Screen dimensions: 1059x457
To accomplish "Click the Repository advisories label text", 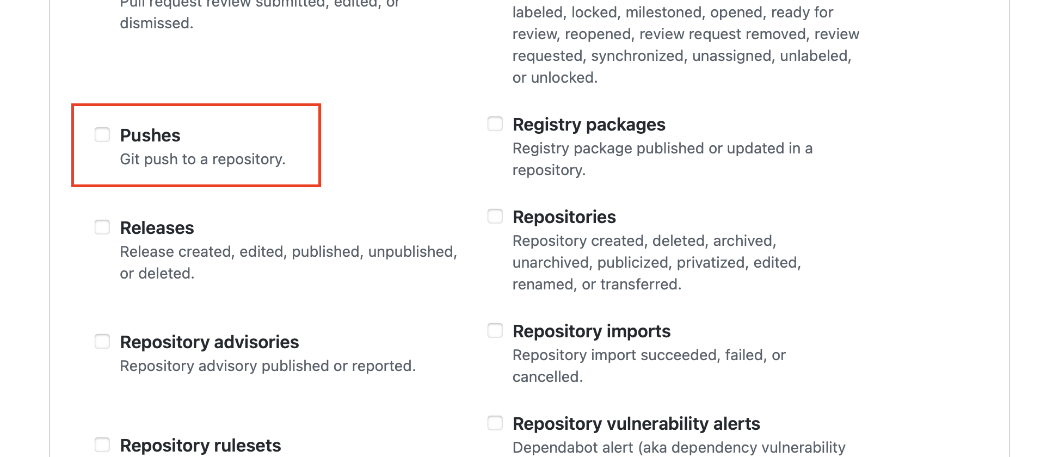I will tap(210, 342).
